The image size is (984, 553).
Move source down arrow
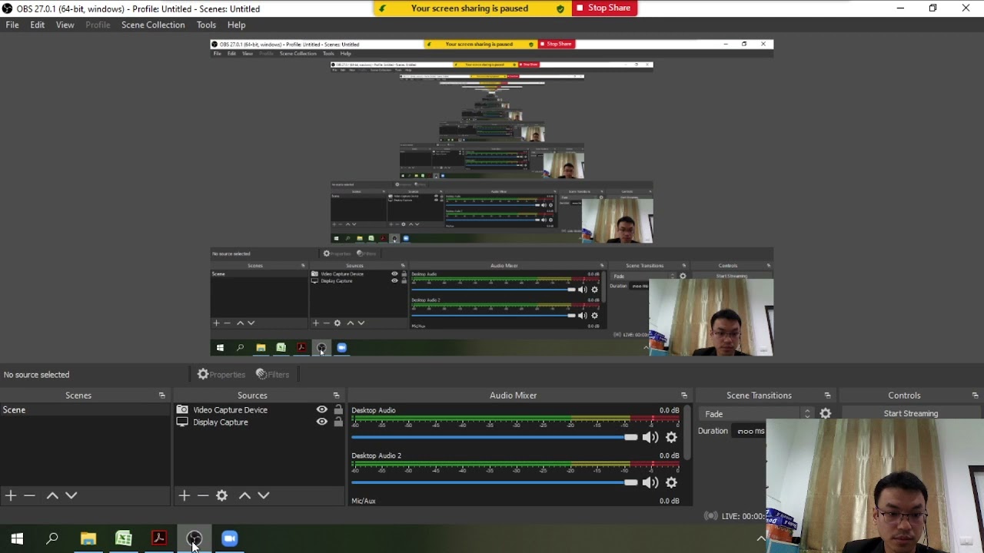tap(264, 495)
